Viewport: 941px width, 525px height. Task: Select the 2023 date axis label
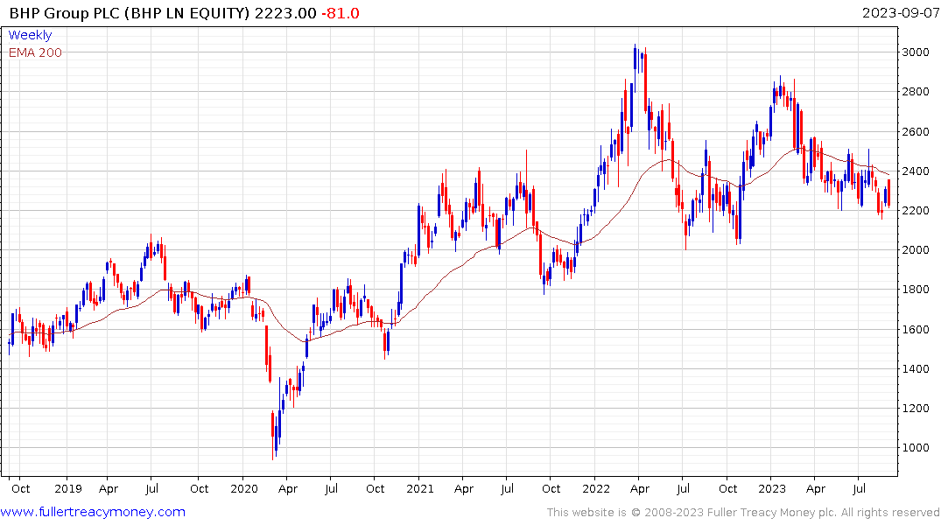[x=772, y=488]
